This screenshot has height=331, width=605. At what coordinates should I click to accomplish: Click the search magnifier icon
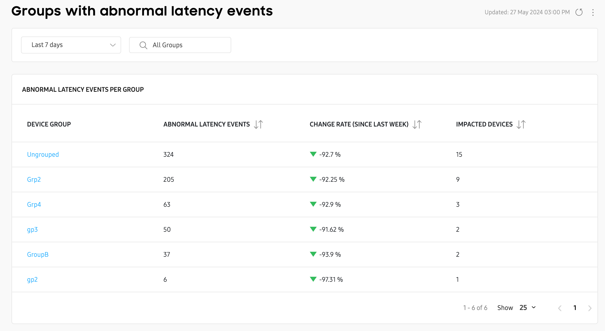[x=143, y=45]
